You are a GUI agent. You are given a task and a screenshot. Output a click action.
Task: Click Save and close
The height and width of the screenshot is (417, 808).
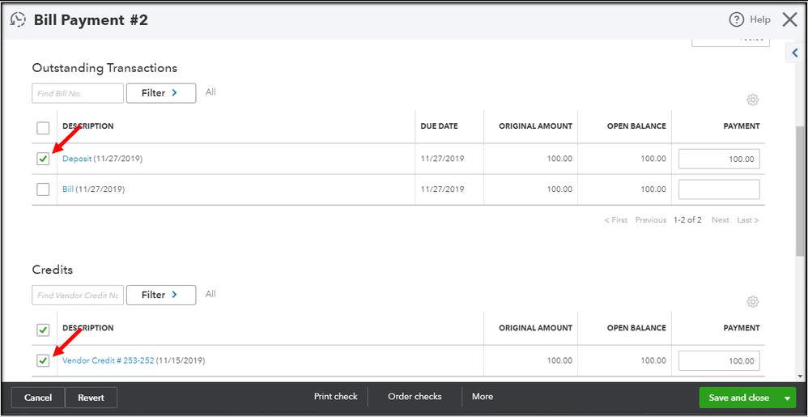pyautogui.click(x=738, y=398)
